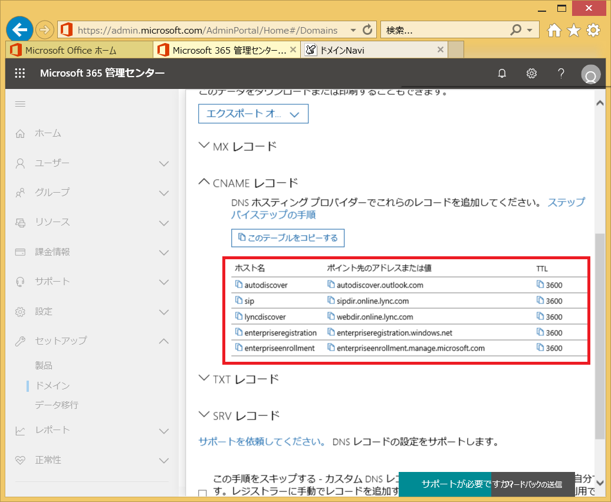Click the admin.microsoft.com address bar

tap(206, 30)
